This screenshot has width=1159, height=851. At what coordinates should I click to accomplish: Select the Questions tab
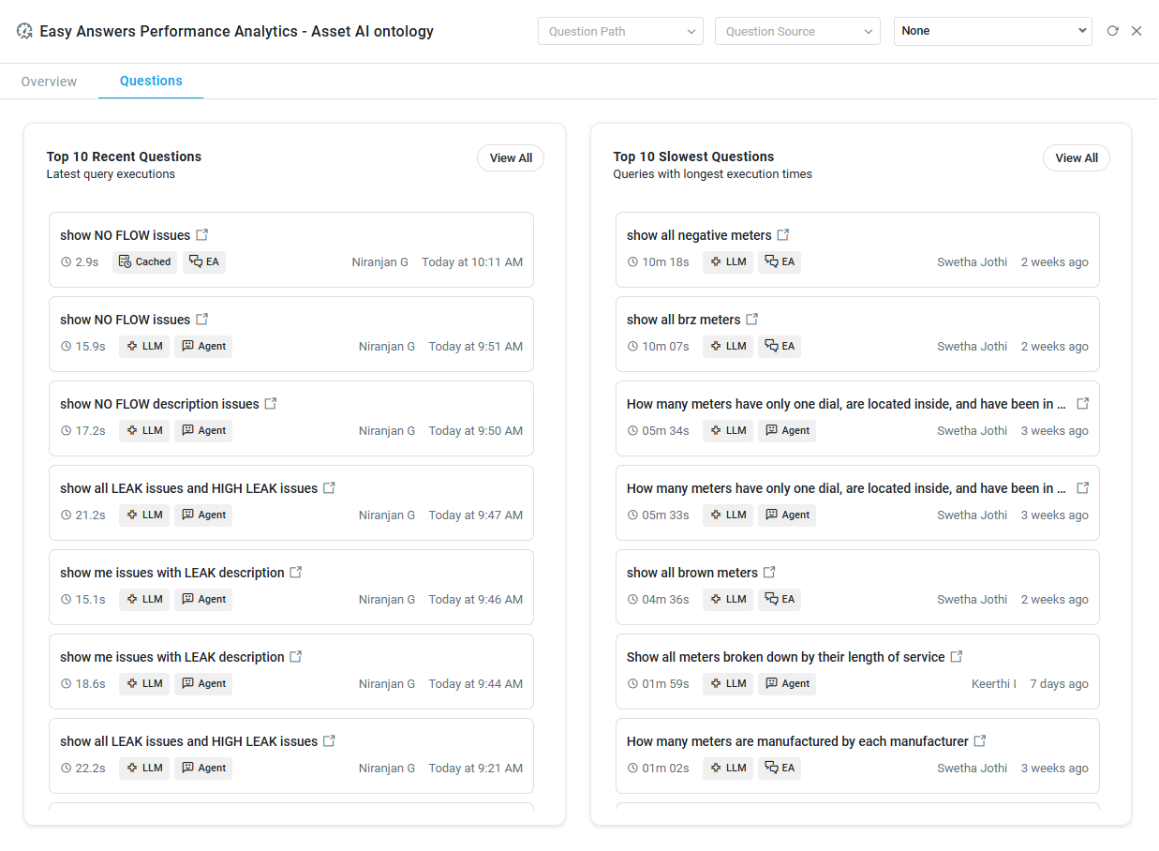pyautogui.click(x=151, y=82)
